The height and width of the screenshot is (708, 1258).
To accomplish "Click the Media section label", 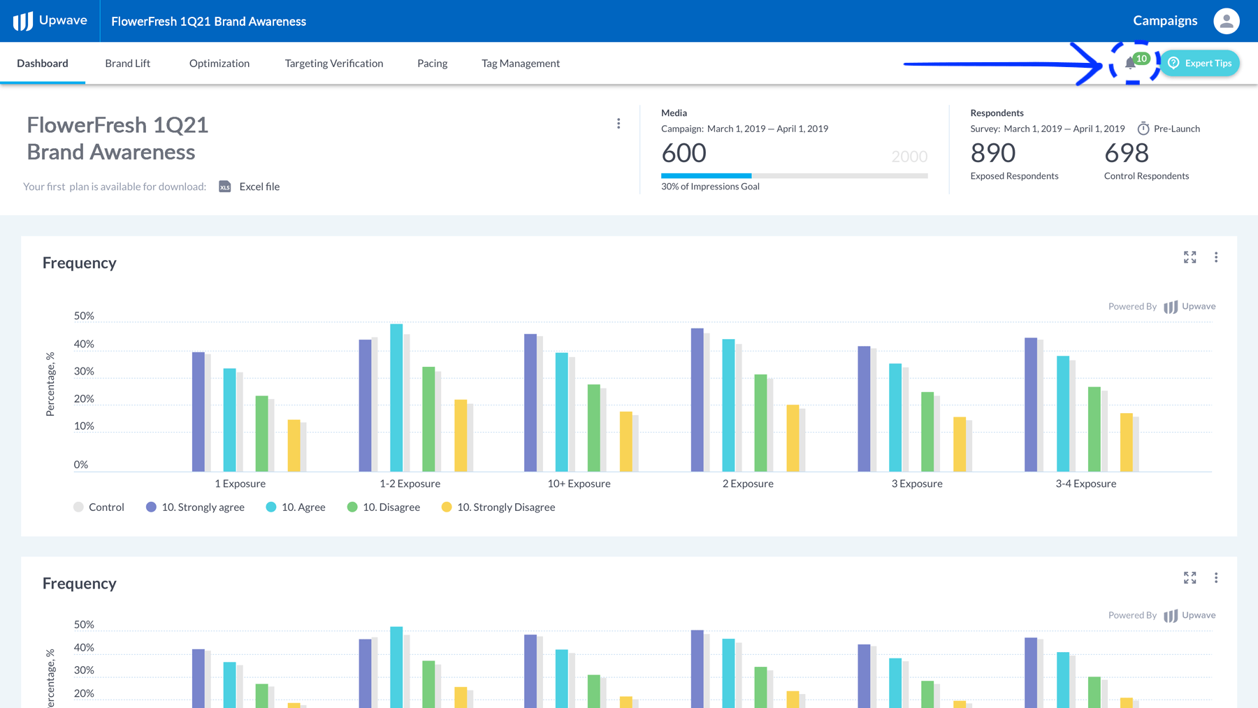I will pos(674,113).
